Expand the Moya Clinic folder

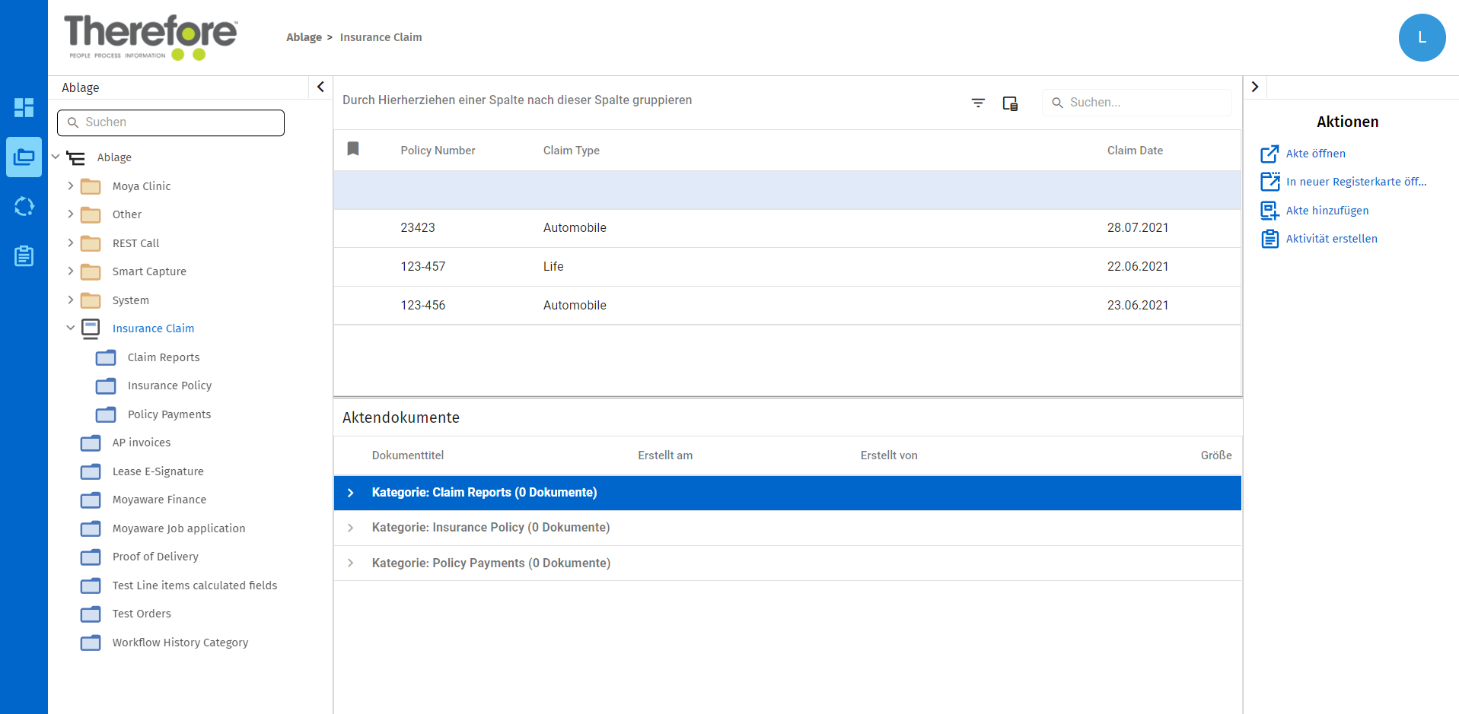click(71, 186)
